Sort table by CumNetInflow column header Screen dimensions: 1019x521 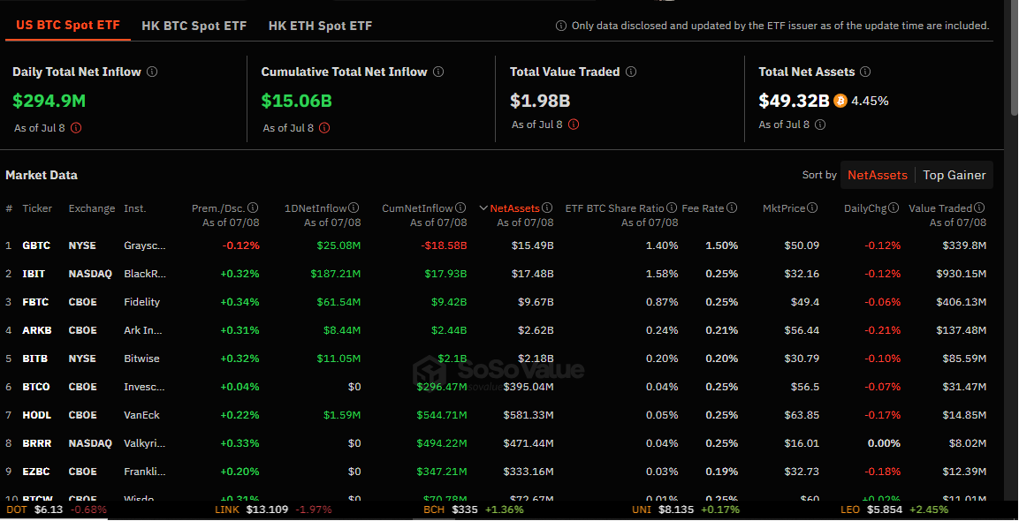(419, 208)
